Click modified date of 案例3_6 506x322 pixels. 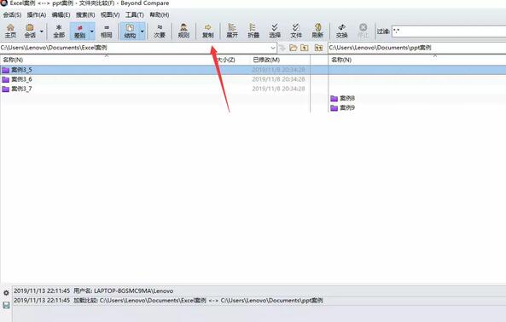(278, 79)
